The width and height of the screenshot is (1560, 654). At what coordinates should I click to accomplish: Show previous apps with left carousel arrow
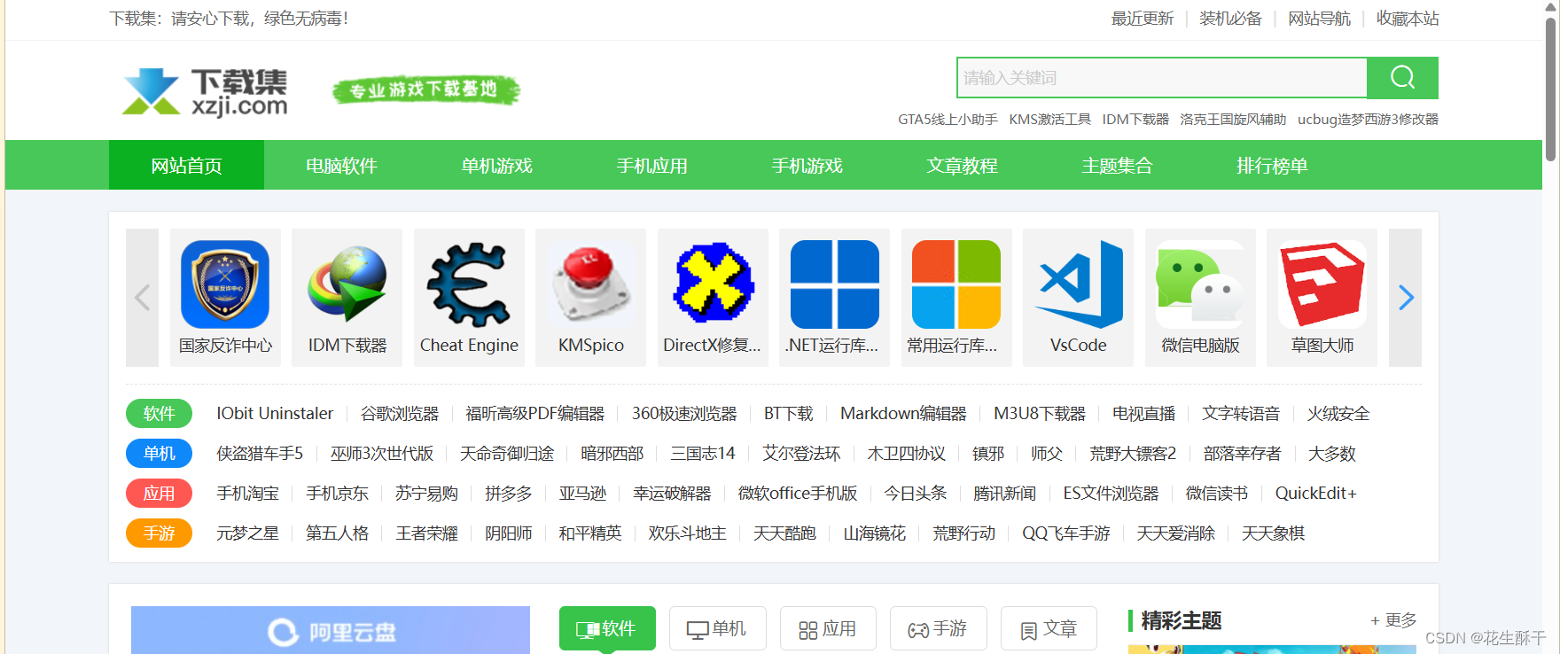pyautogui.click(x=142, y=298)
